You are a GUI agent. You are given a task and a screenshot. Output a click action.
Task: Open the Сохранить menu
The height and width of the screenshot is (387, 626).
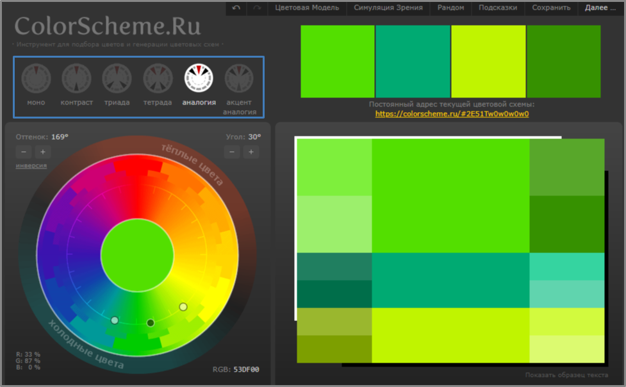[x=551, y=8]
